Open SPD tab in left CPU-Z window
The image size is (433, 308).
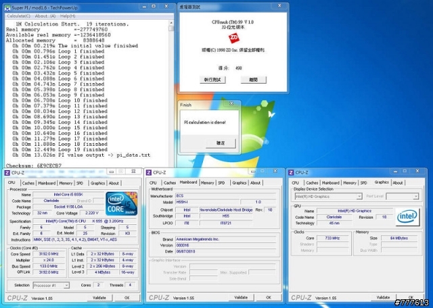point(80,183)
